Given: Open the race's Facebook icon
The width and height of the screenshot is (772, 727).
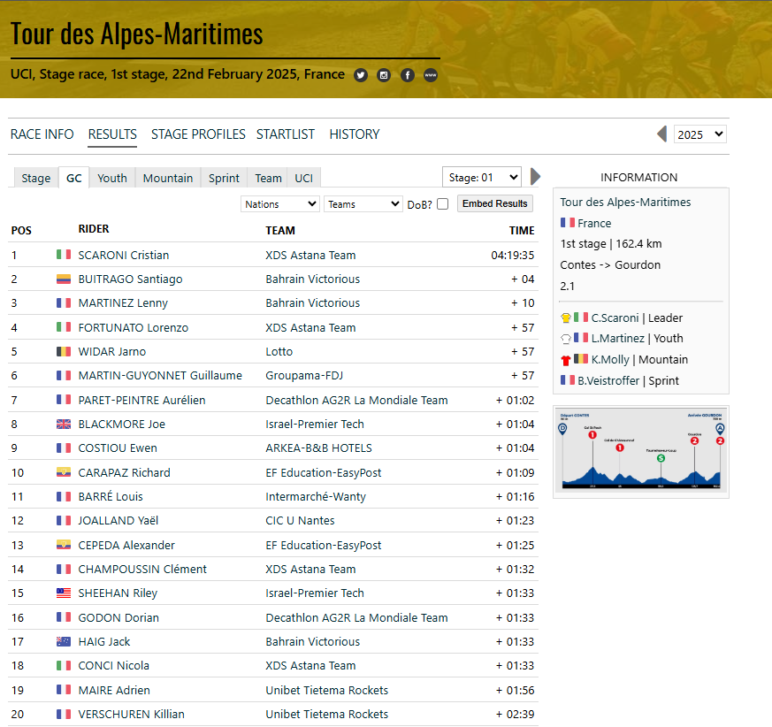Looking at the screenshot, I should pos(407,75).
